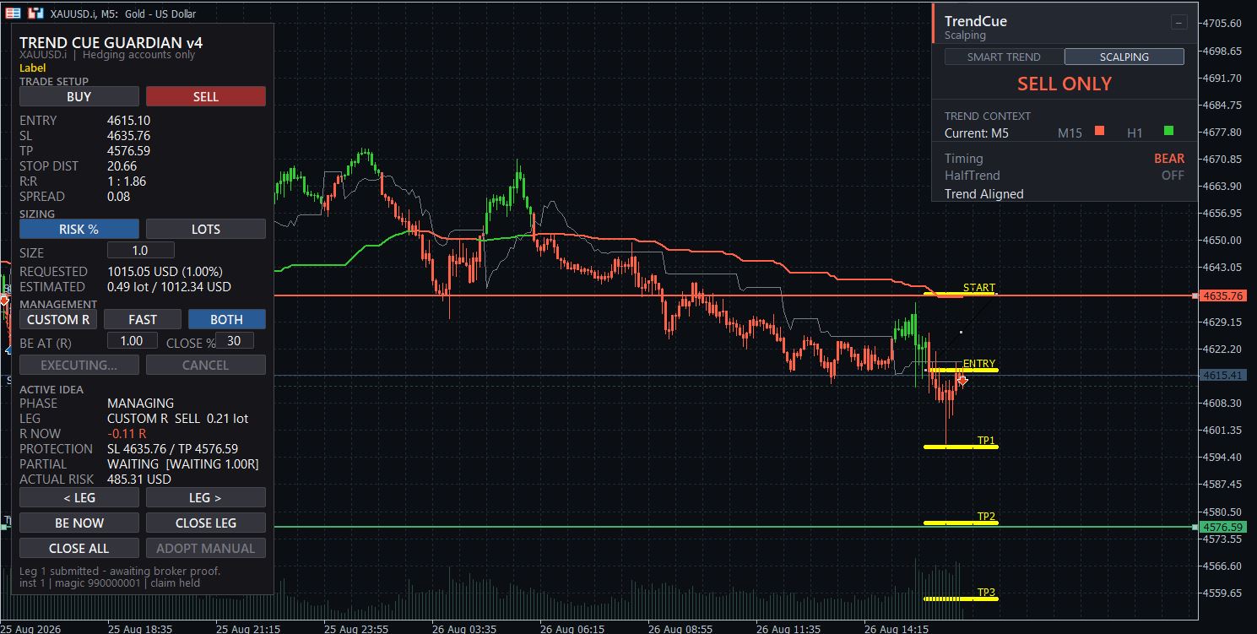Switch to the SMART TREND tab

pyautogui.click(x=1004, y=57)
